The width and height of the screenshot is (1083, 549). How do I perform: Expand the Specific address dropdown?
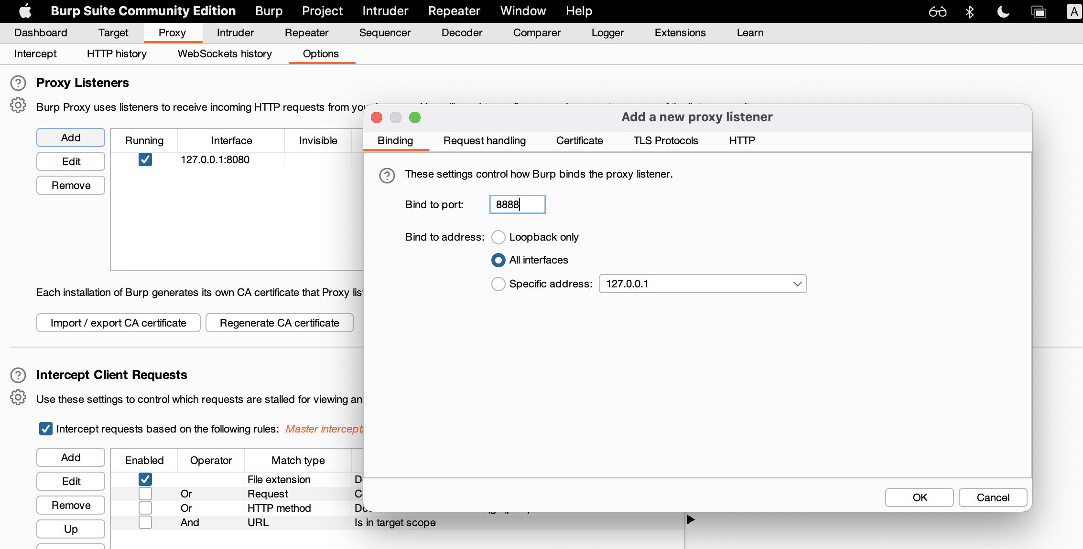797,284
